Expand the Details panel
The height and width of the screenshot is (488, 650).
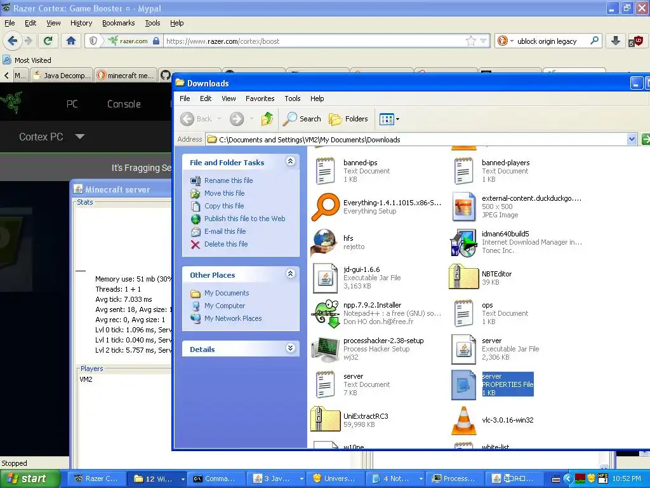click(x=291, y=348)
